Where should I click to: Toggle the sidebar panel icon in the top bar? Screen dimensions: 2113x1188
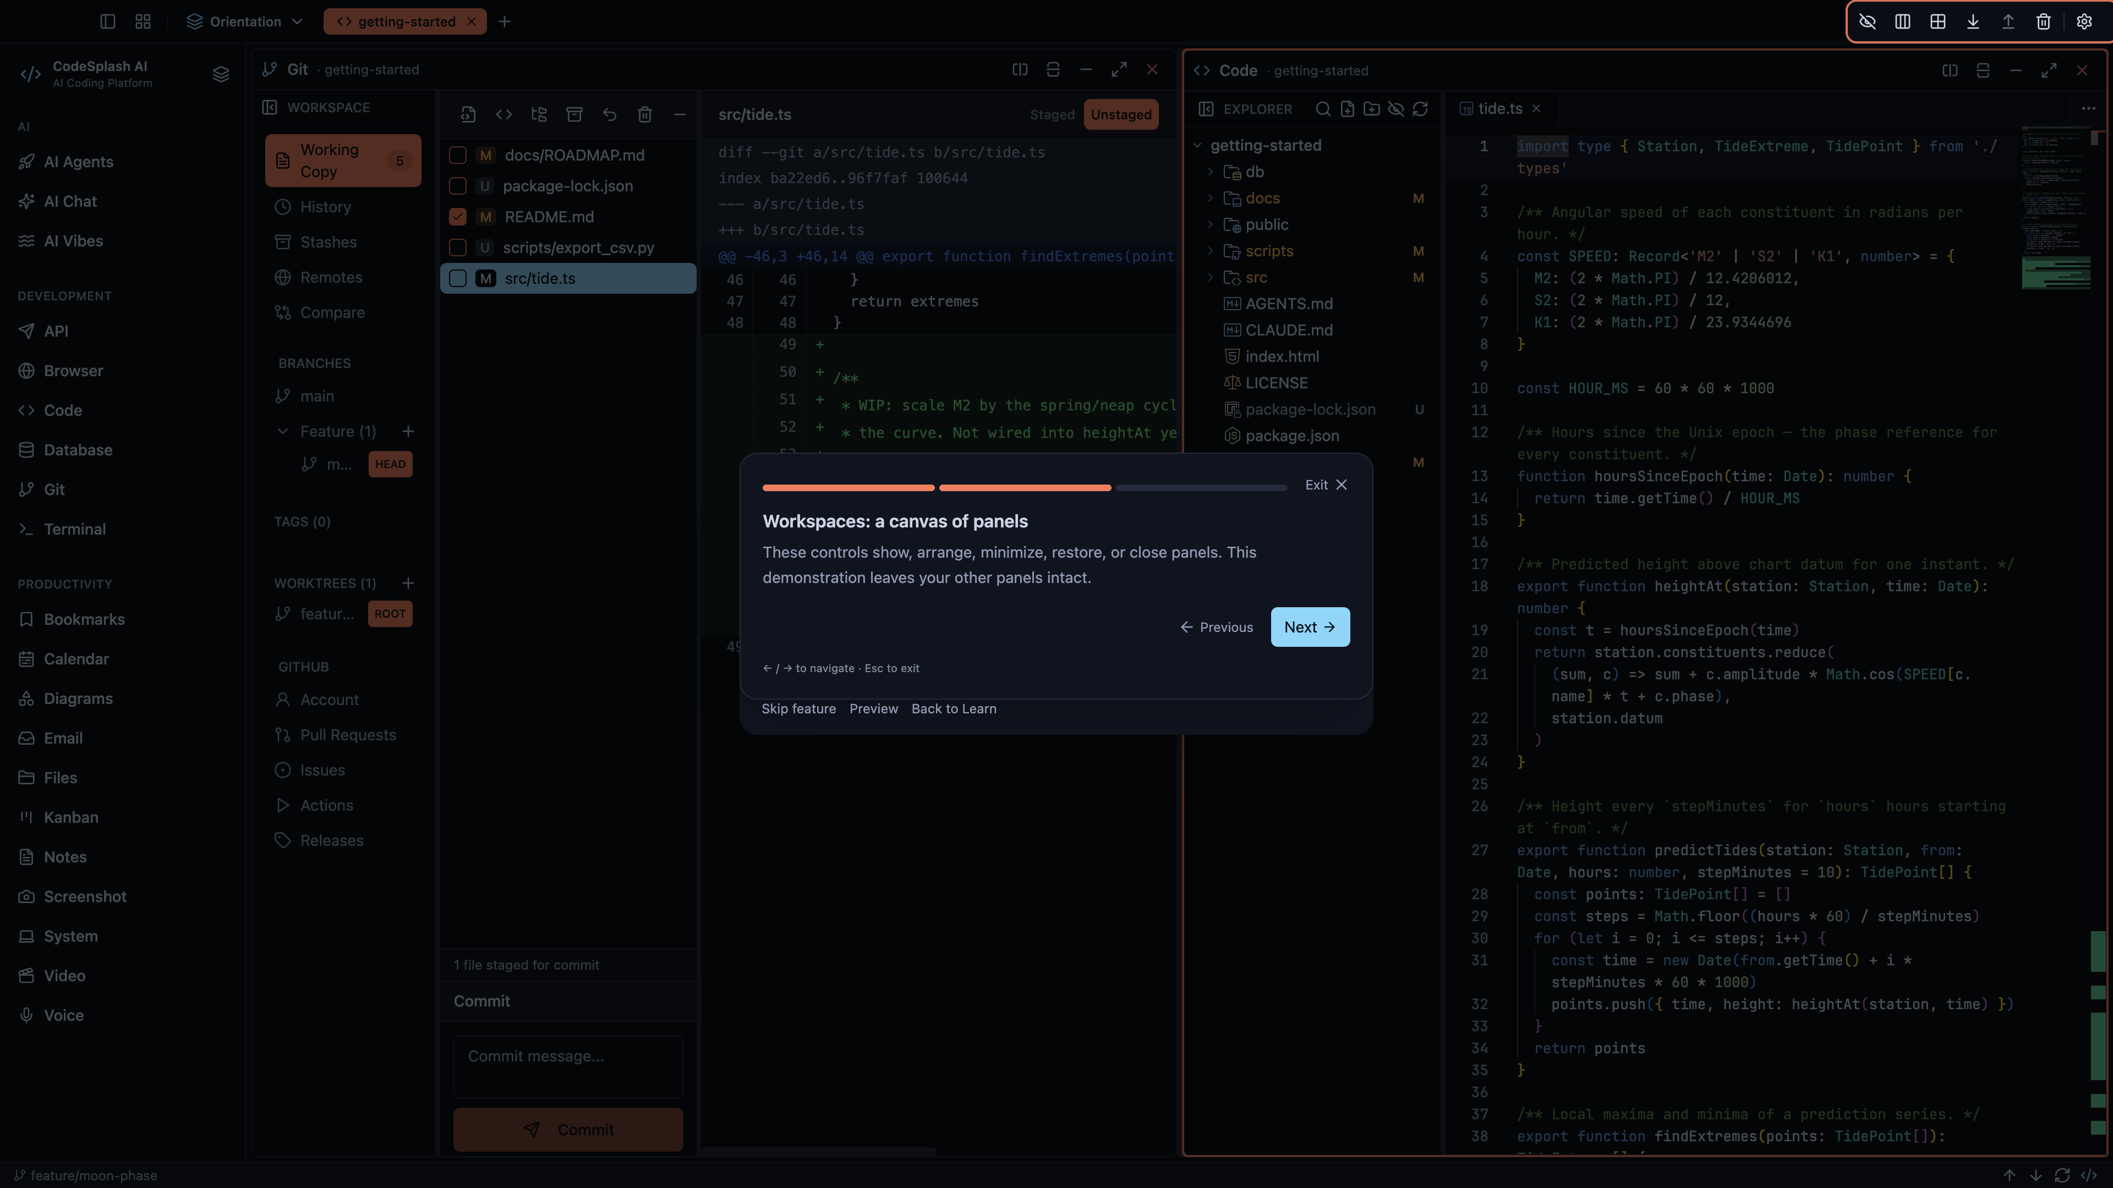(107, 21)
